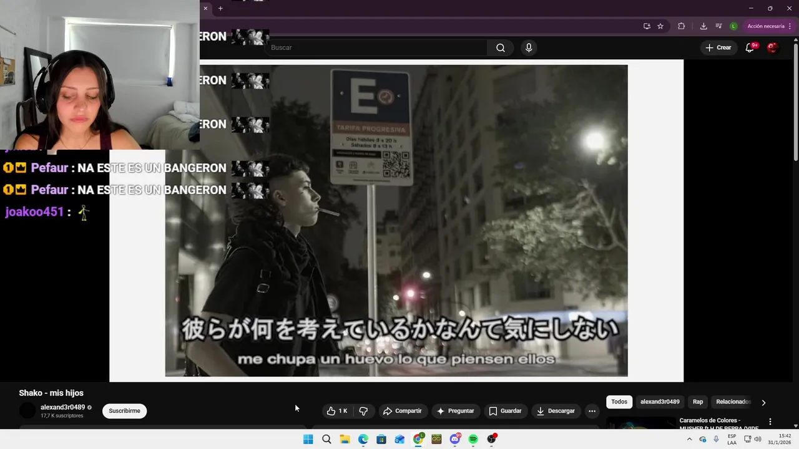
Task: Open browser extensions puzzle icon
Action: coord(681,26)
